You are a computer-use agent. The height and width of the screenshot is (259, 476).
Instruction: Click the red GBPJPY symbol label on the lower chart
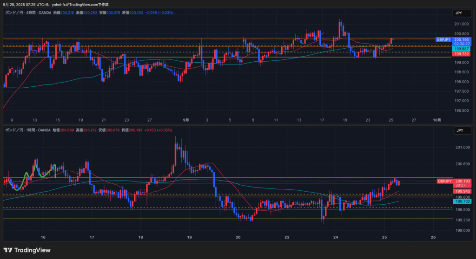coord(445,181)
